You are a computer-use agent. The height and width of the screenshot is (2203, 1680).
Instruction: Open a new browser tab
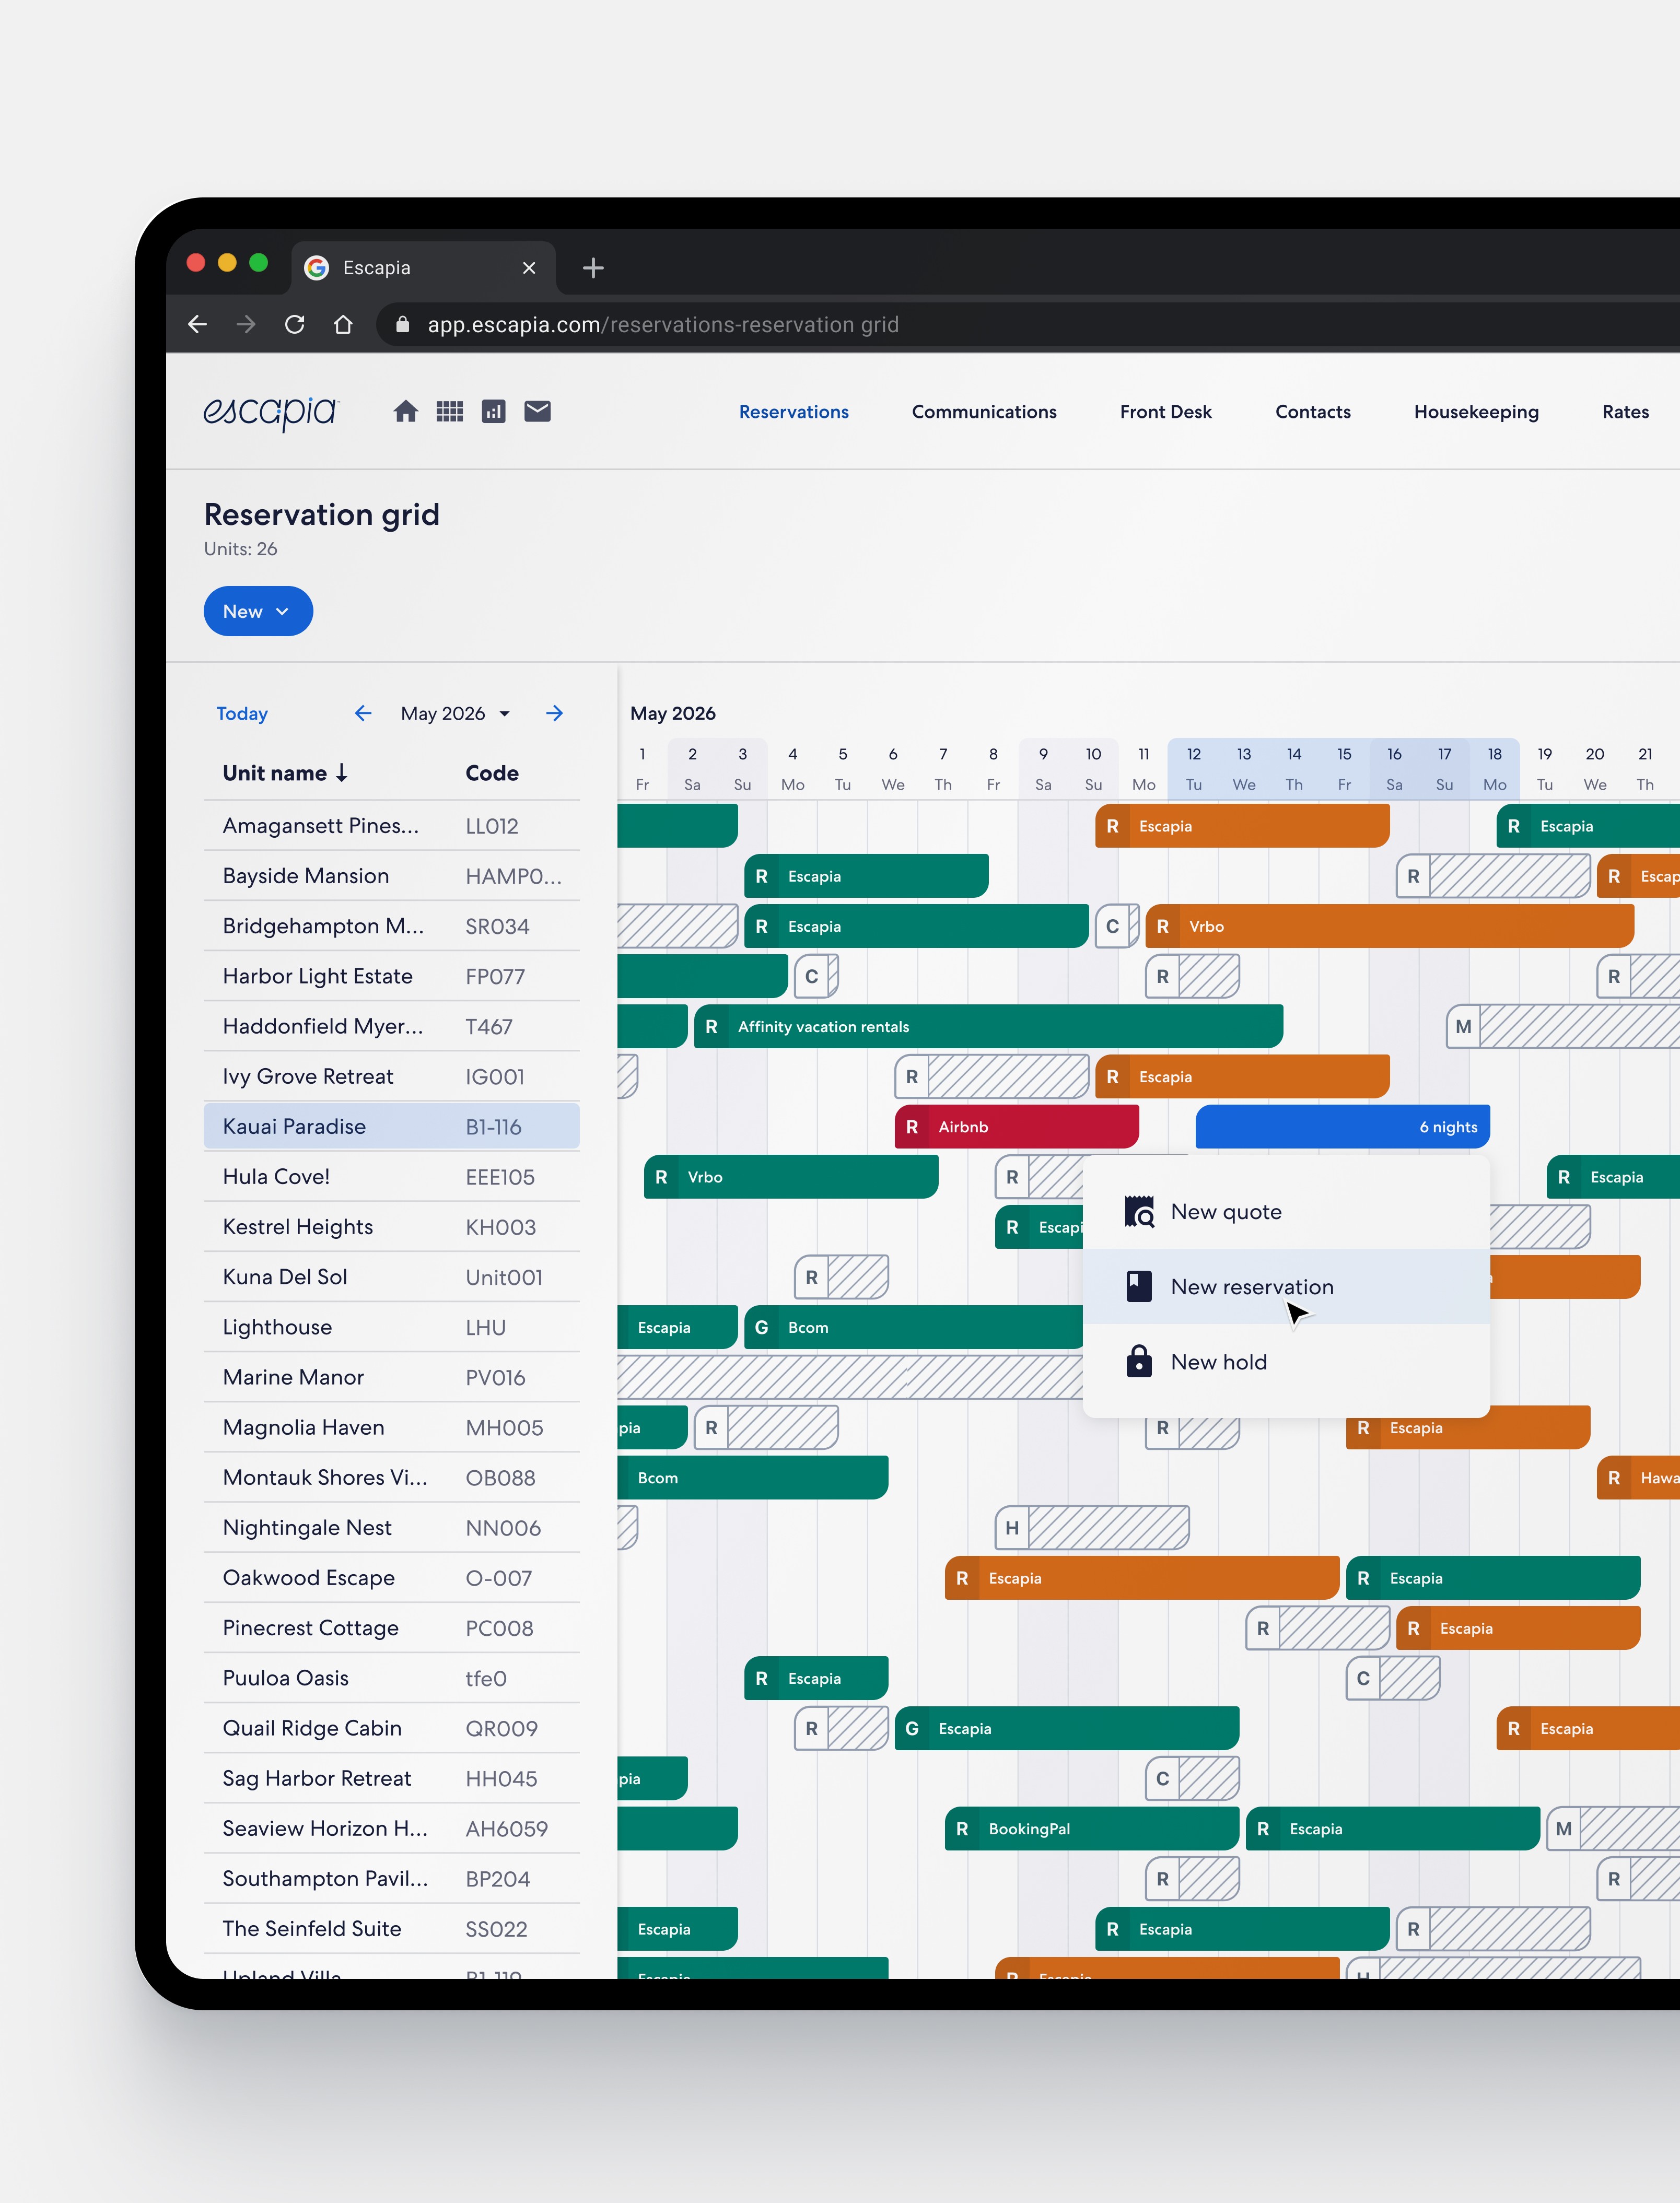593,268
